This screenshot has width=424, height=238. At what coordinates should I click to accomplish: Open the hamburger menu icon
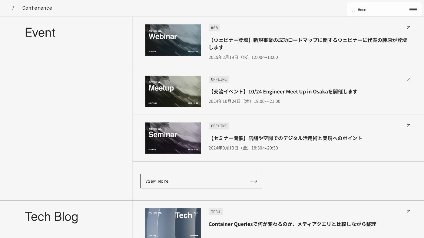pos(413,10)
